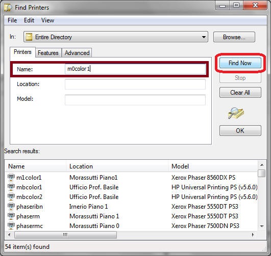The image size is (271, 256).
Task: Select the phasermc printer icon
Action: [x=11, y=225]
